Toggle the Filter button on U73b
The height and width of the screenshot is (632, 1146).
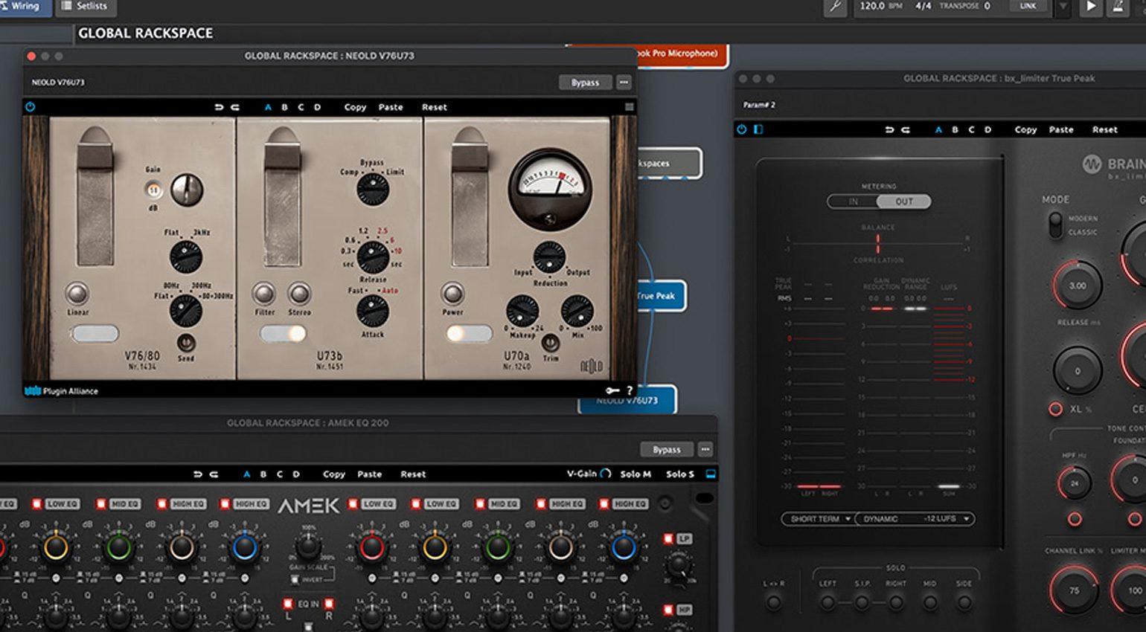click(263, 293)
